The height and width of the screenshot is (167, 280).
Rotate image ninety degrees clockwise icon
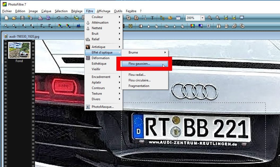[x=242, y=26]
